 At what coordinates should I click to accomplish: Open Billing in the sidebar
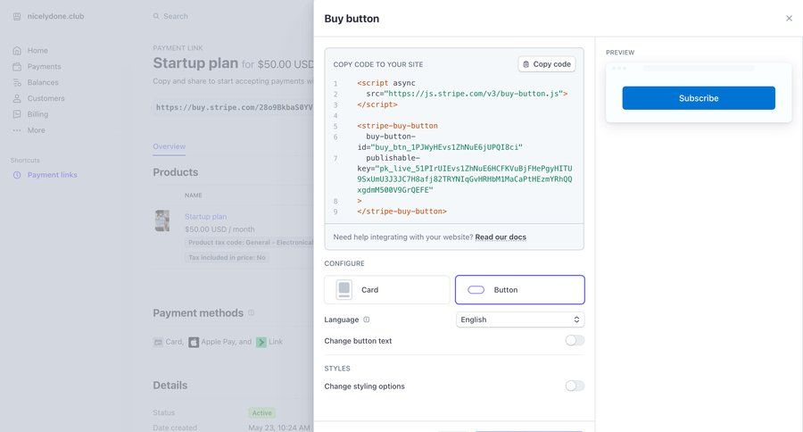37,113
